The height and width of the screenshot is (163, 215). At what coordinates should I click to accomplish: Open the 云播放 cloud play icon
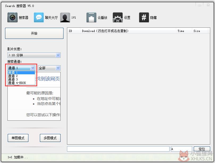click(91, 17)
